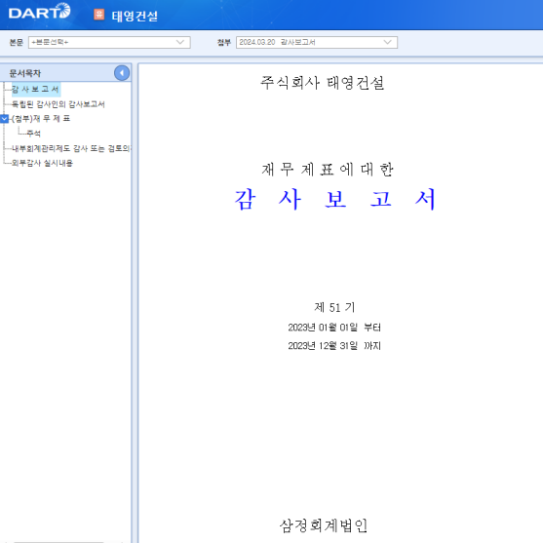Click the 재무제표에 대한 subtitle text
The height and width of the screenshot is (543, 543).
[x=328, y=170]
